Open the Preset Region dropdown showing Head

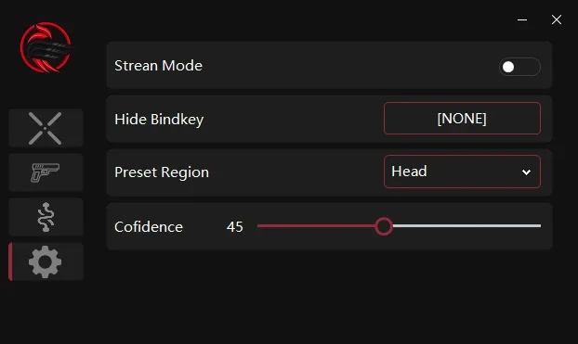(x=462, y=172)
